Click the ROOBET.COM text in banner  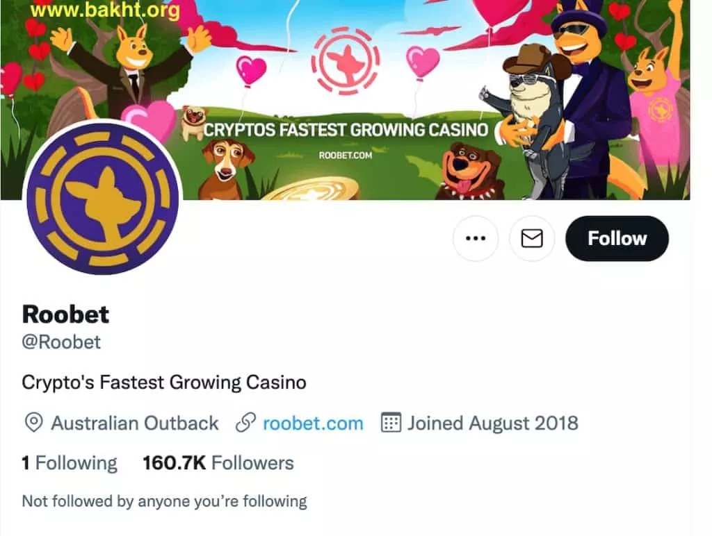[x=345, y=155]
